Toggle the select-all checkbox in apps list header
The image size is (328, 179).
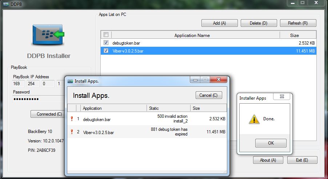coord(106,34)
